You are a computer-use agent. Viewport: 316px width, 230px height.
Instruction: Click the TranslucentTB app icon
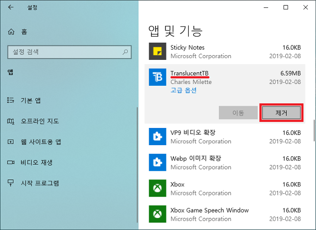158,77
